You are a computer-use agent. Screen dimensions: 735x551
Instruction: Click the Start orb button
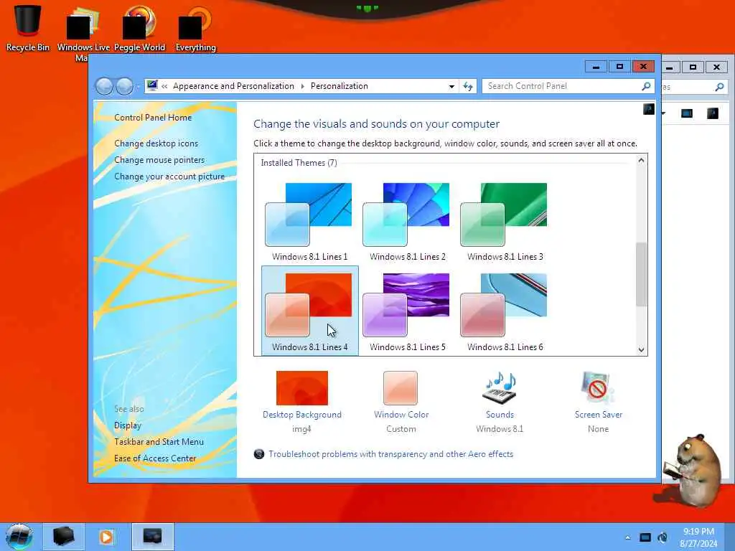[x=19, y=537]
